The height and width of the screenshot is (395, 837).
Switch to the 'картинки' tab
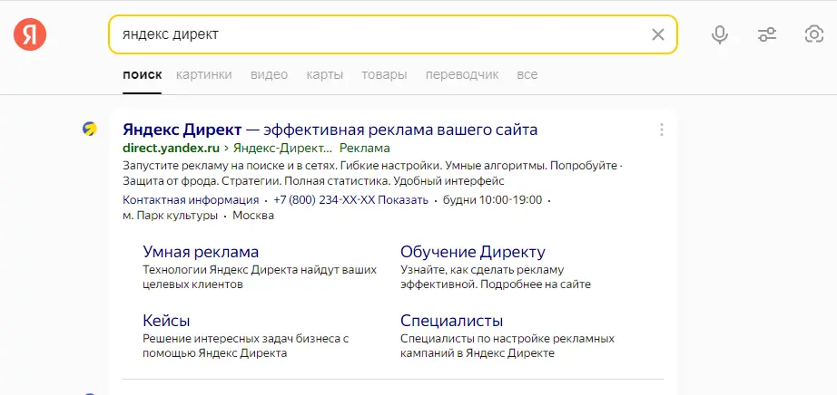pos(204,74)
